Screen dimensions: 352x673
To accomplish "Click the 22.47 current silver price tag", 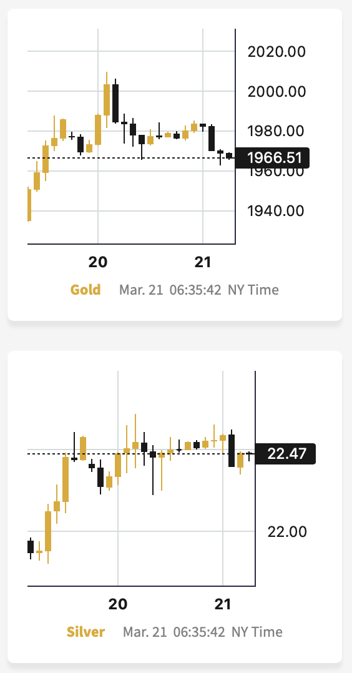I will 286,454.
